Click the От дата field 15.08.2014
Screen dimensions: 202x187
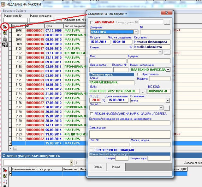pos(100,42)
